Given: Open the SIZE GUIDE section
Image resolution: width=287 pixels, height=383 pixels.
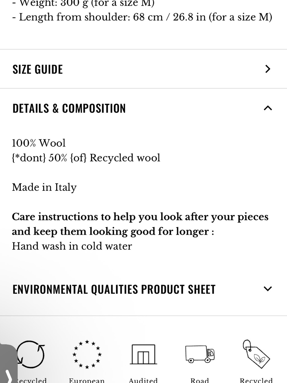Looking at the screenshot, I should click(x=143, y=69).
